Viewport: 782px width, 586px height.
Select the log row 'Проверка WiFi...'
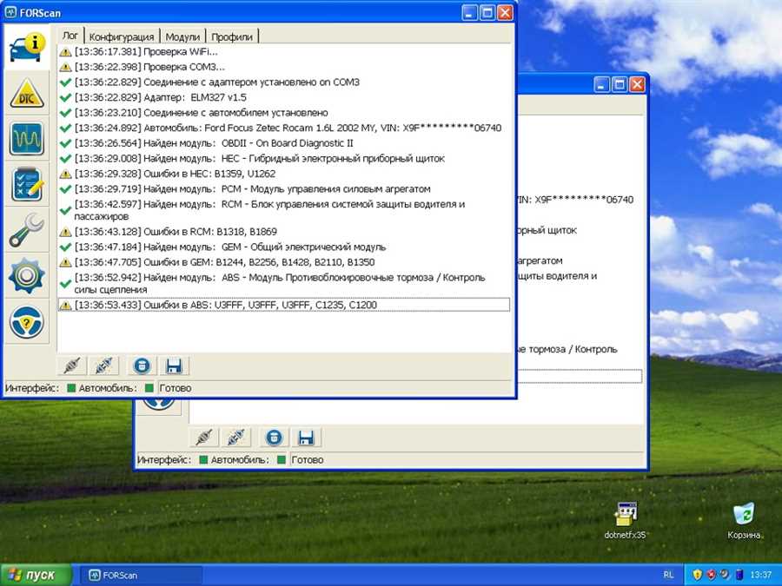(284, 51)
